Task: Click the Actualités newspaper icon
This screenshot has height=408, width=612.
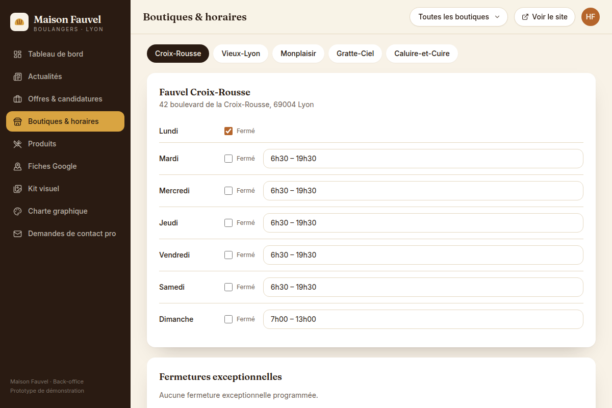Action: click(x=17, y=76)
